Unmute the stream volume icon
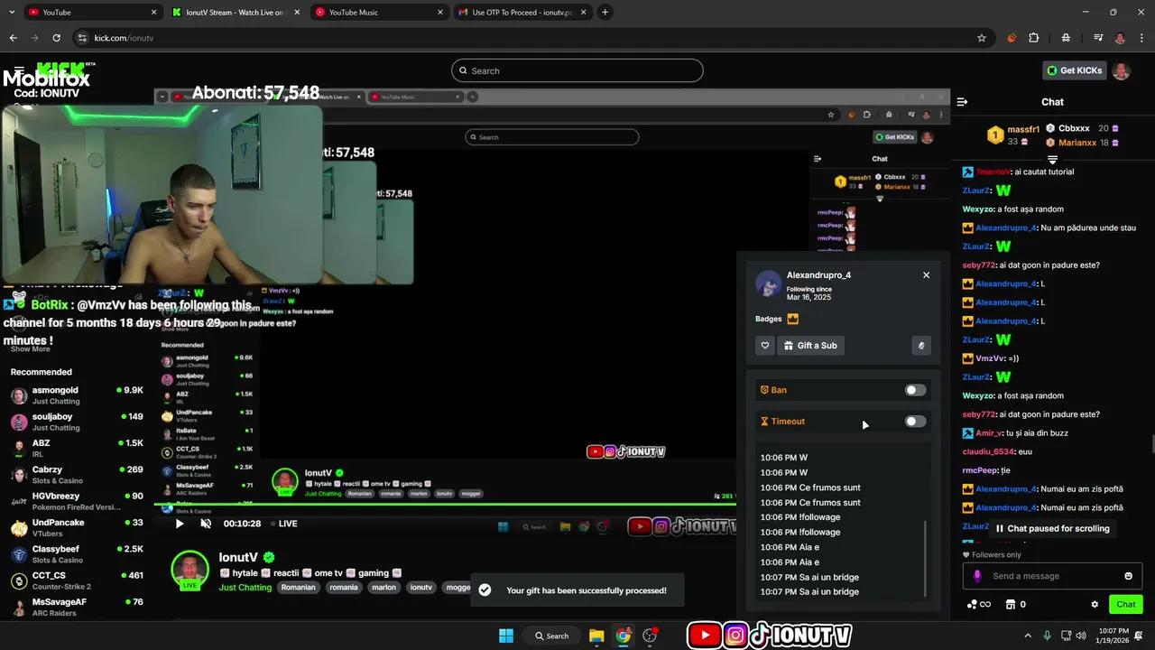This screenshot has width=1155, height=650. pos(206,524)
